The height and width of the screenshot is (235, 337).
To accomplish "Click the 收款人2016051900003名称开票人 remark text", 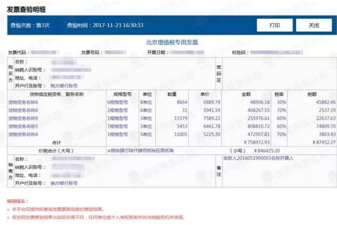I will [x=258, y=158].
